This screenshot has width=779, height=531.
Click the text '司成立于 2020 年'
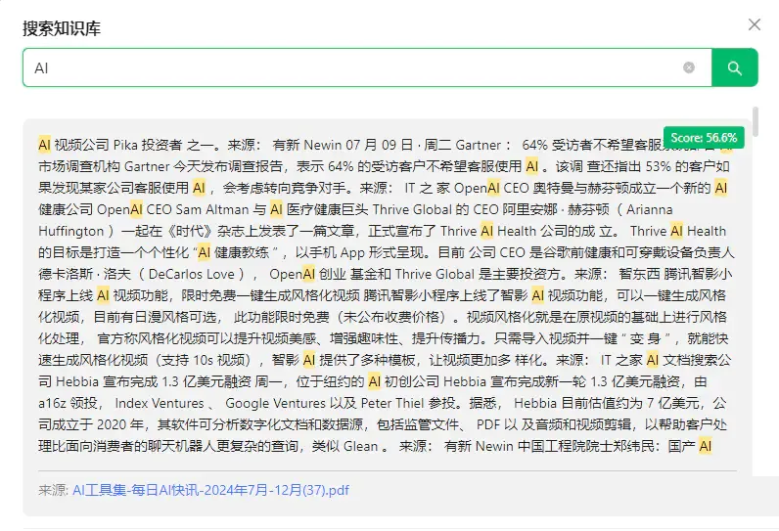point(91,424)
